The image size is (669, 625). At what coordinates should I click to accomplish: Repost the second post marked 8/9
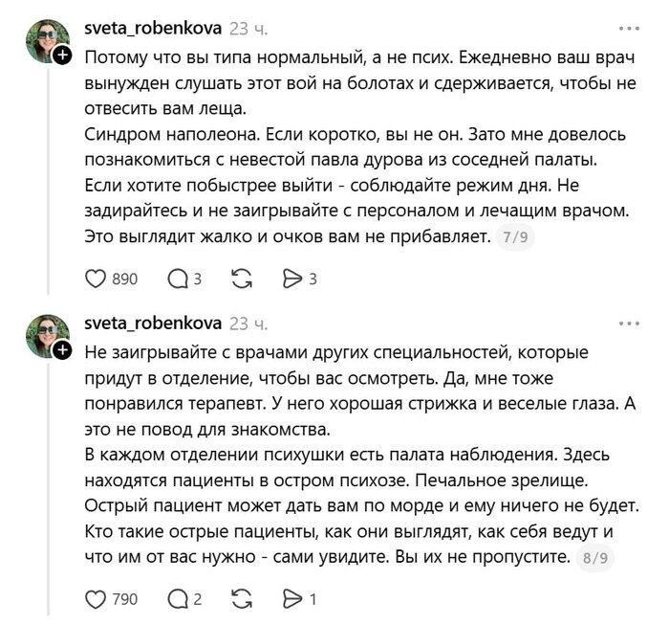(x=242, y=599)
